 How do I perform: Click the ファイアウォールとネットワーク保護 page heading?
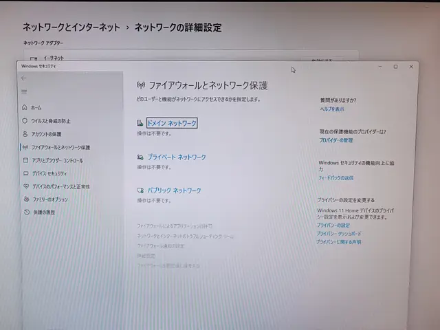coord(208,85)
